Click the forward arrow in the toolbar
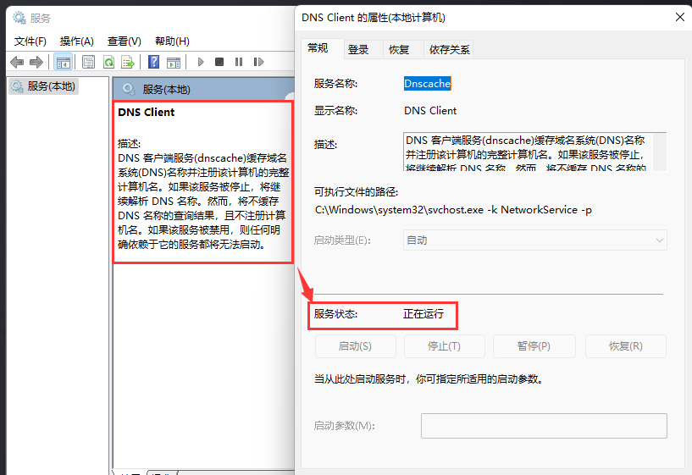 click(36, 62)
